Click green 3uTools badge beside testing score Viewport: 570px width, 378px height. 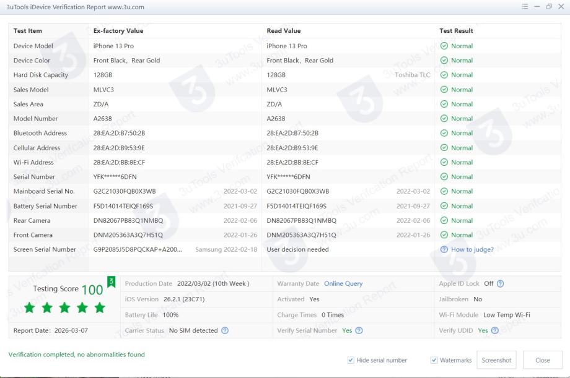click(x=112, y=282)
